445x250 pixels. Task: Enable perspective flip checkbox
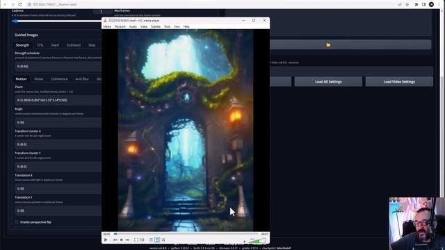(17, 222)
